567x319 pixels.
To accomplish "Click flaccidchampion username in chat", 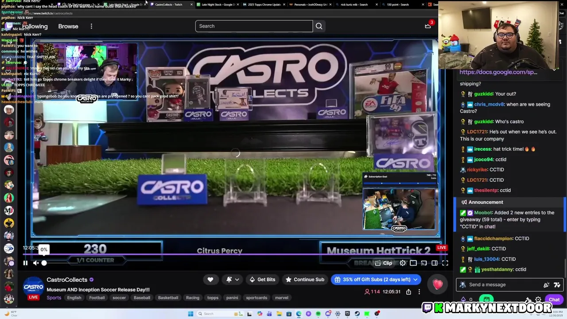I will coord(493,238).
